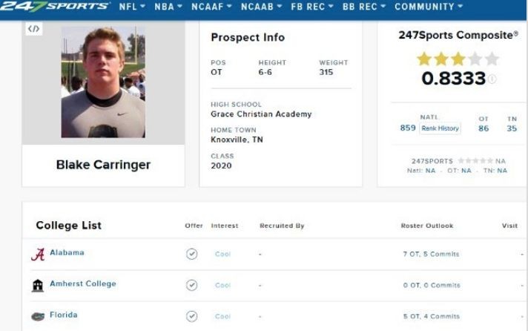Click the 247Sports logo
Screen dimensions: 528x331
[x=55, y=6]
